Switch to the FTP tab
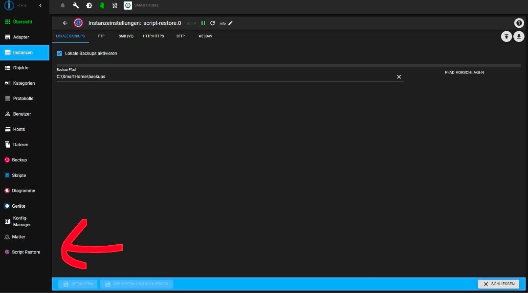 [x=101, y=36]
